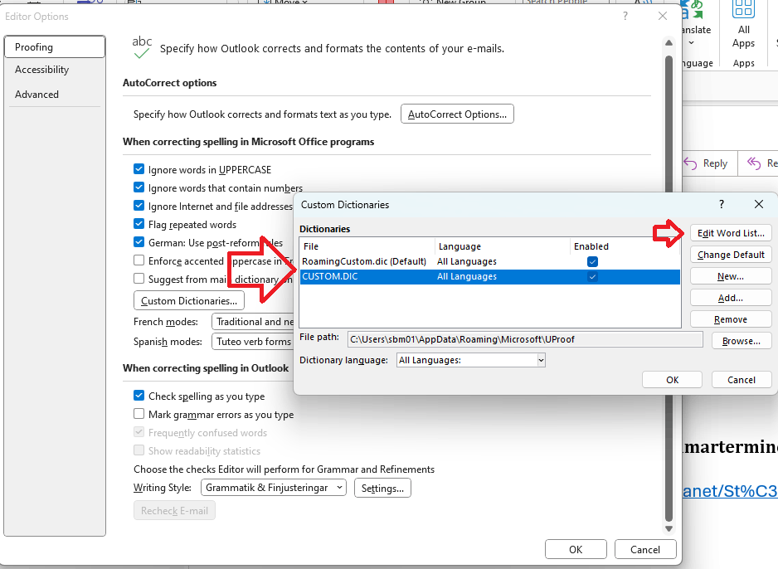
Task: Toggle RoamingCustom.dic enabled checkbox
Action: [592, 261]
